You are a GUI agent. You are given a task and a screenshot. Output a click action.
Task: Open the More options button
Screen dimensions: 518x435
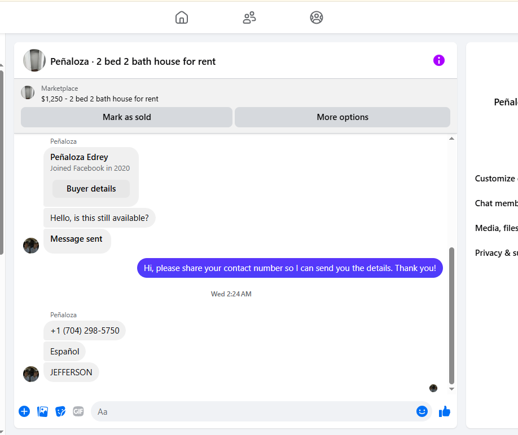pos(343,117)
